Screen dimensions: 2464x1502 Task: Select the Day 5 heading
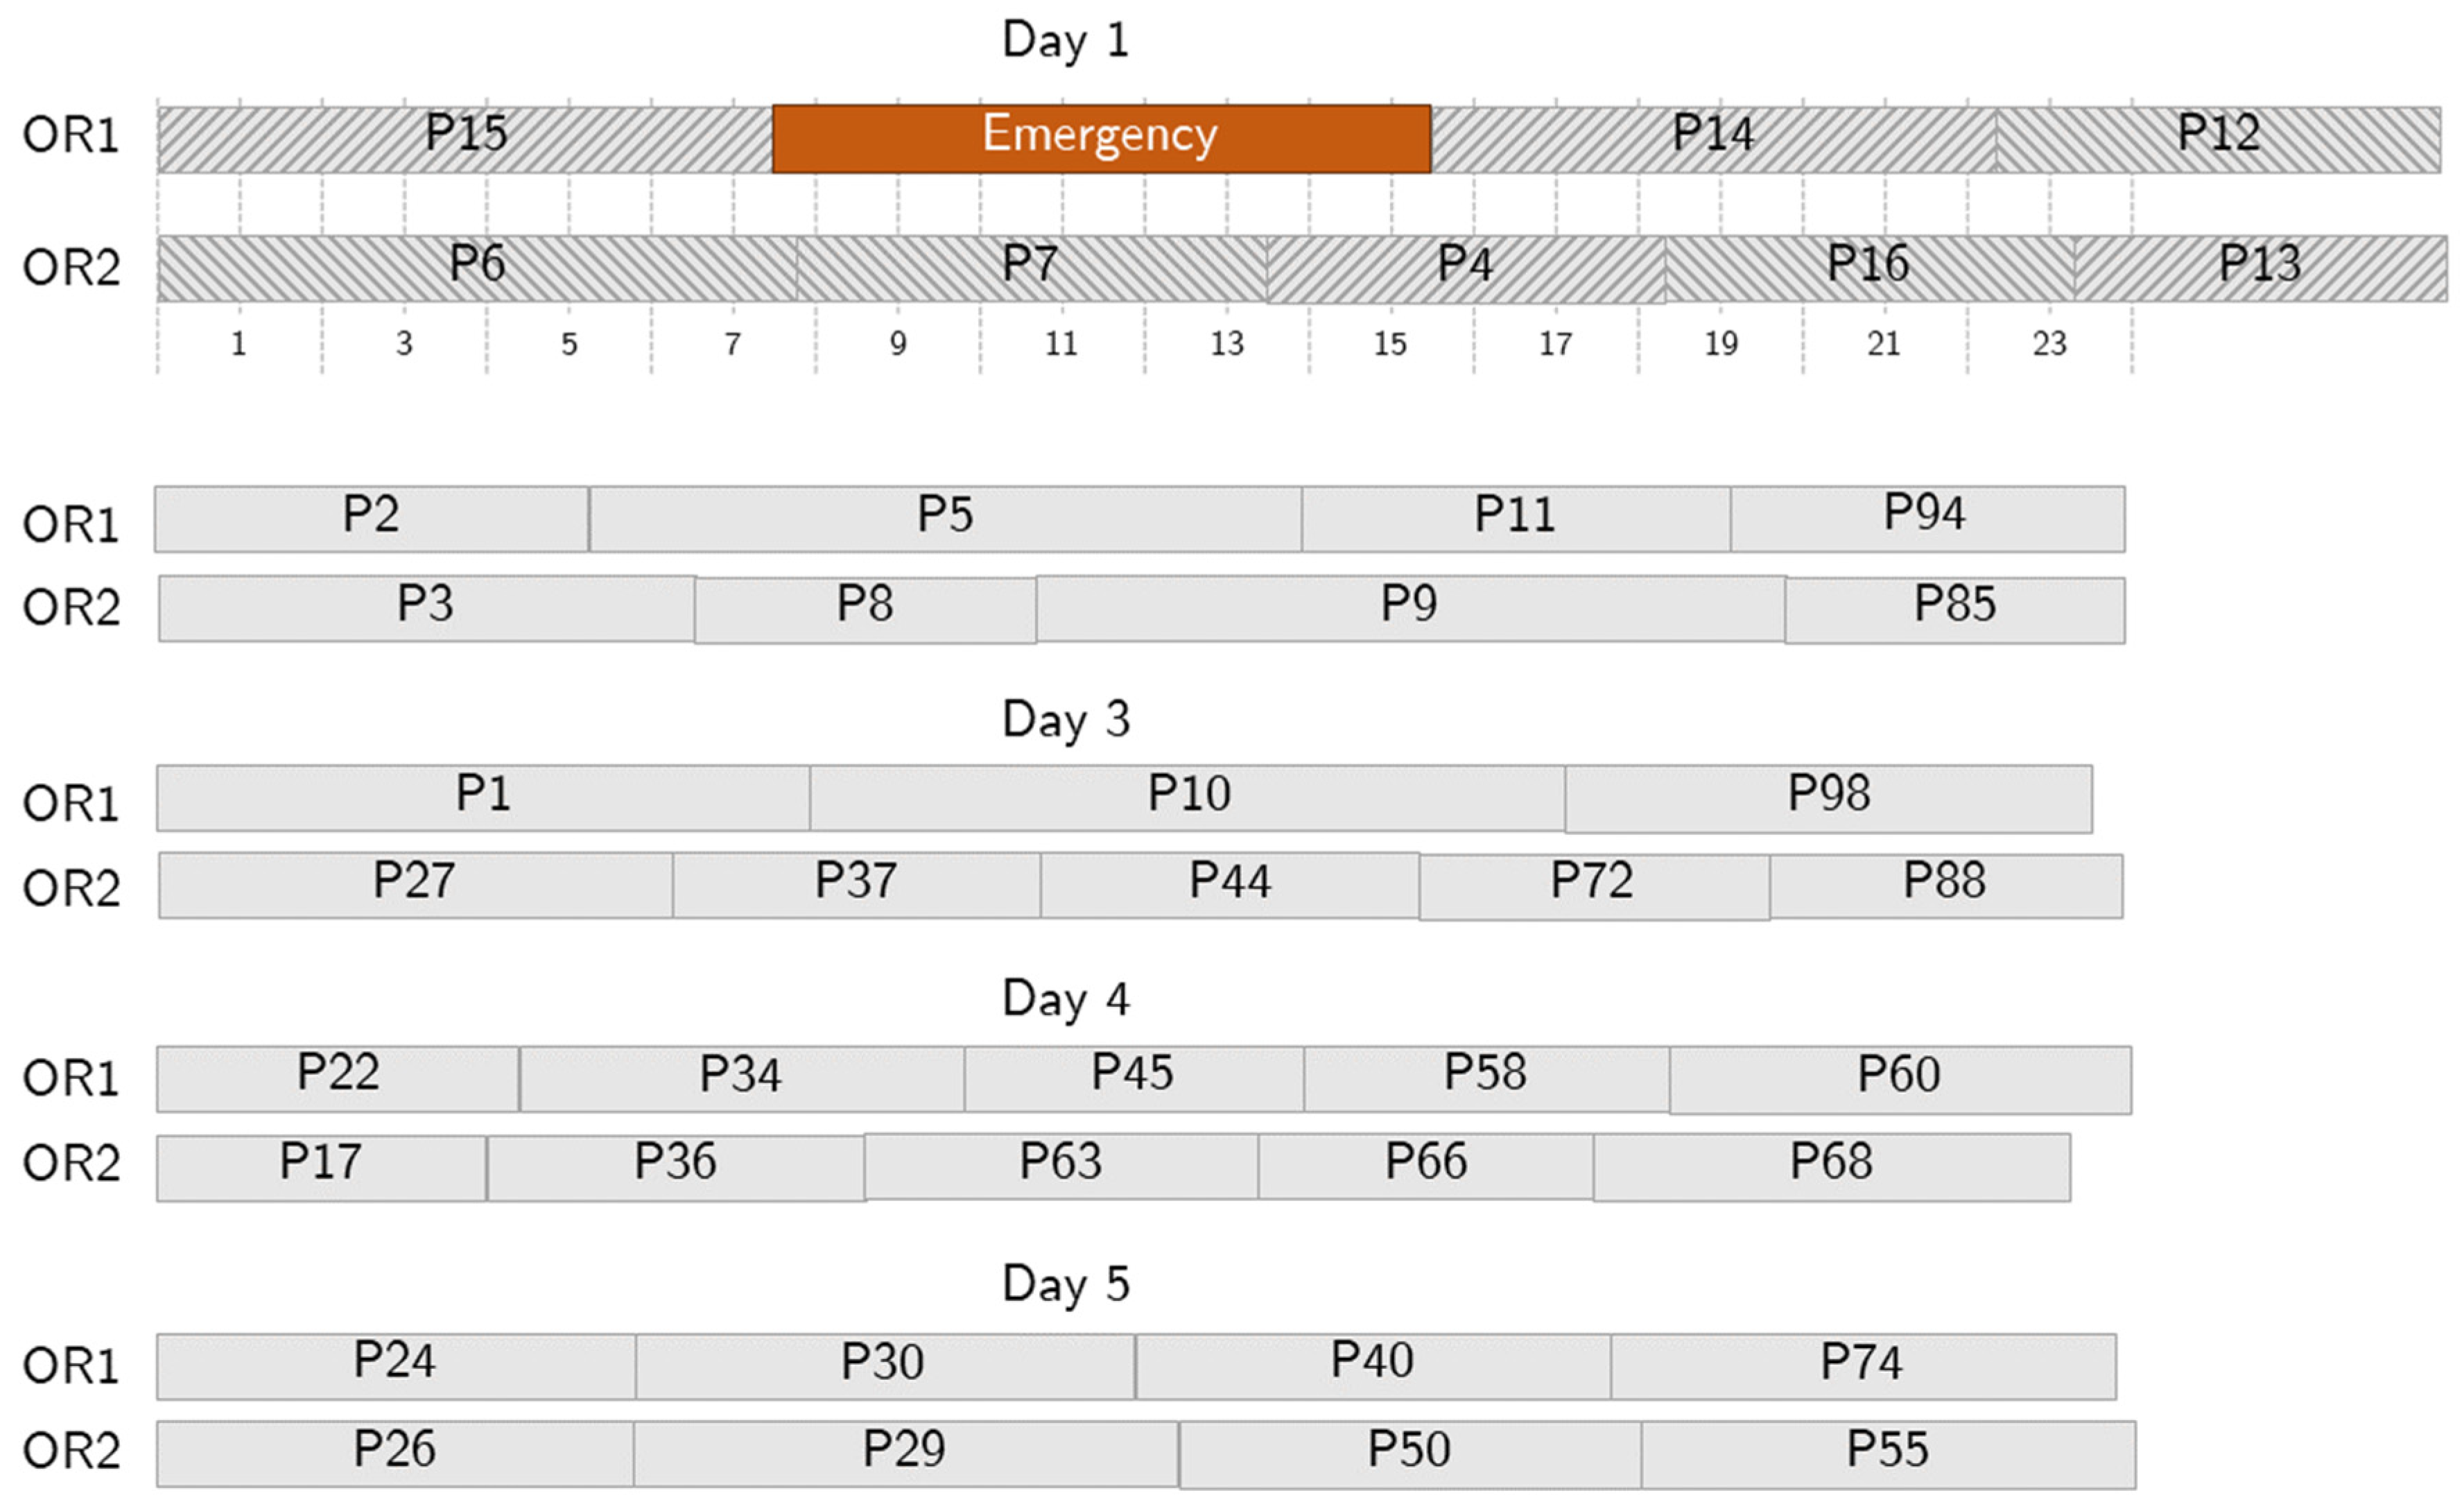(1066, 1284)
